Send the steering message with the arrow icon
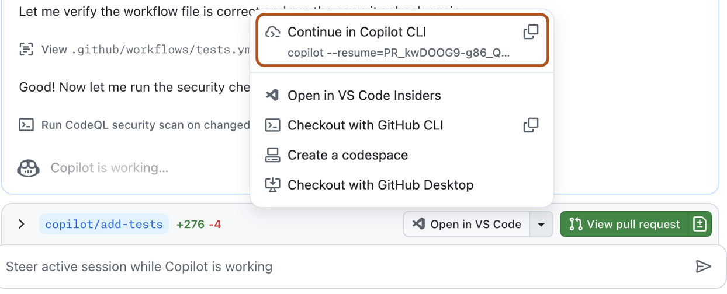This screenshot has width=727, height=294. click(703, 267)
